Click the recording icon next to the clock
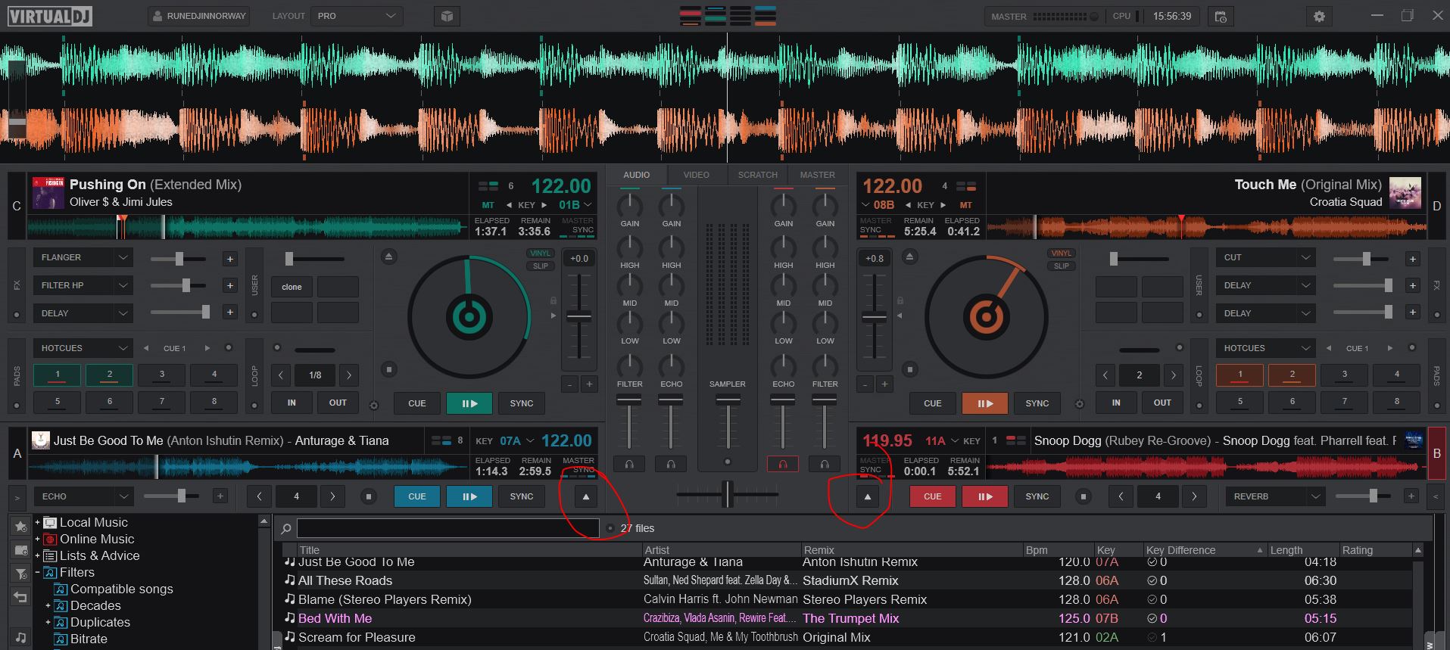Image resolution: width=1450 pixels, height=650 pixels. [x=1221, y=16]
